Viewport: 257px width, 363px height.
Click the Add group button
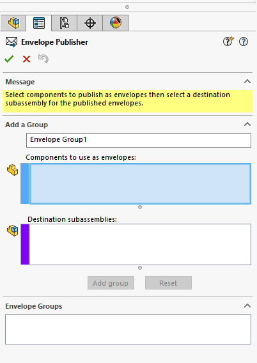click(111, 283)
